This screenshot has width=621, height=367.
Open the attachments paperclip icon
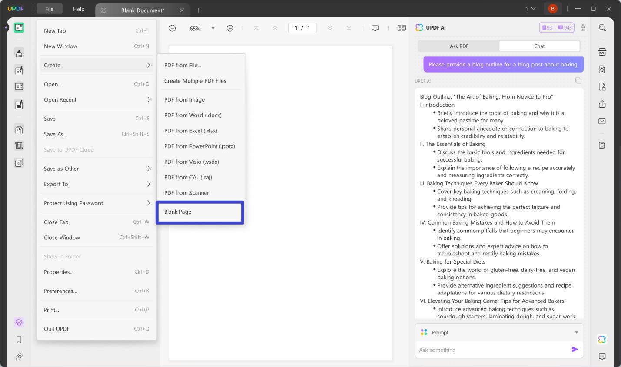coord(19,357)
